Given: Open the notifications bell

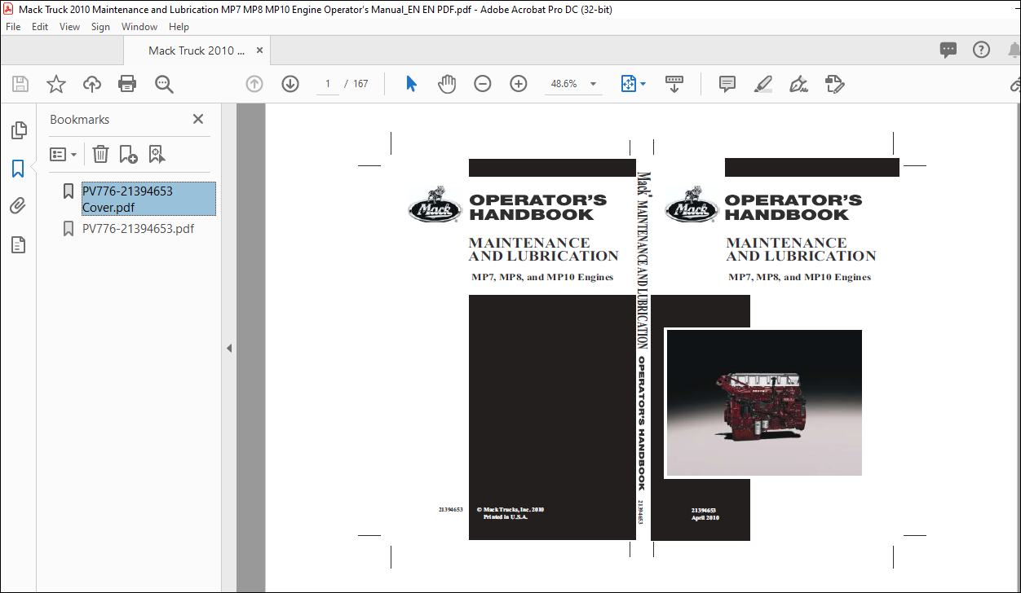Looking at the screenshot, I should [x=1014, y=50].
